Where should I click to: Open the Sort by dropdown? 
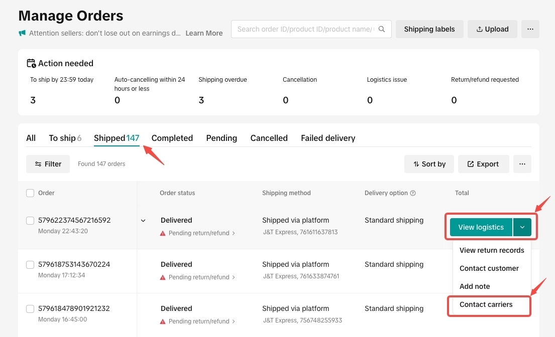click(429, 164)
